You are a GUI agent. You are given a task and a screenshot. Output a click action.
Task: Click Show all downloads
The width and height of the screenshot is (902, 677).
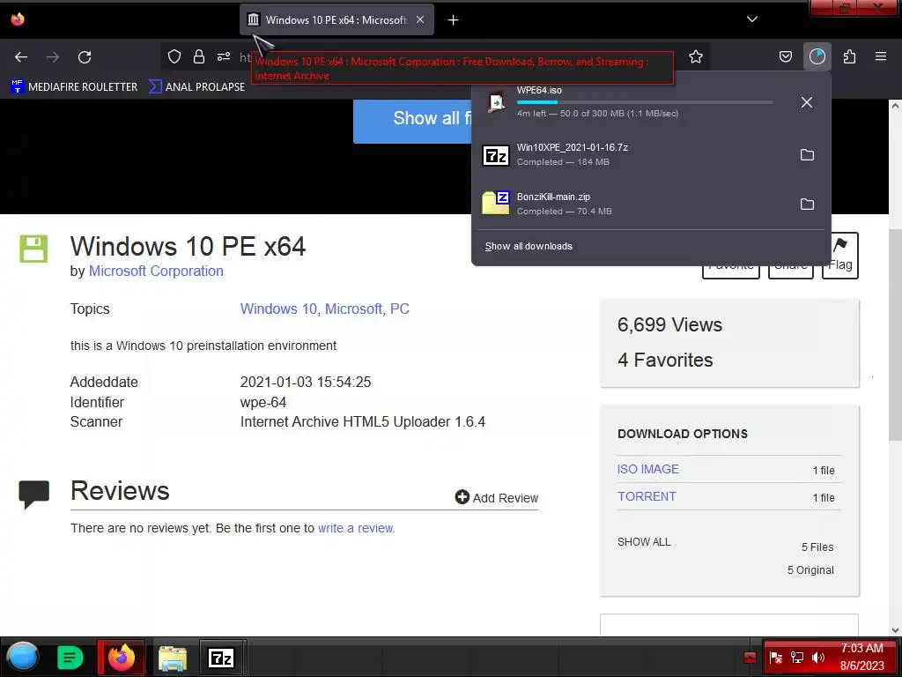[529, 247]
